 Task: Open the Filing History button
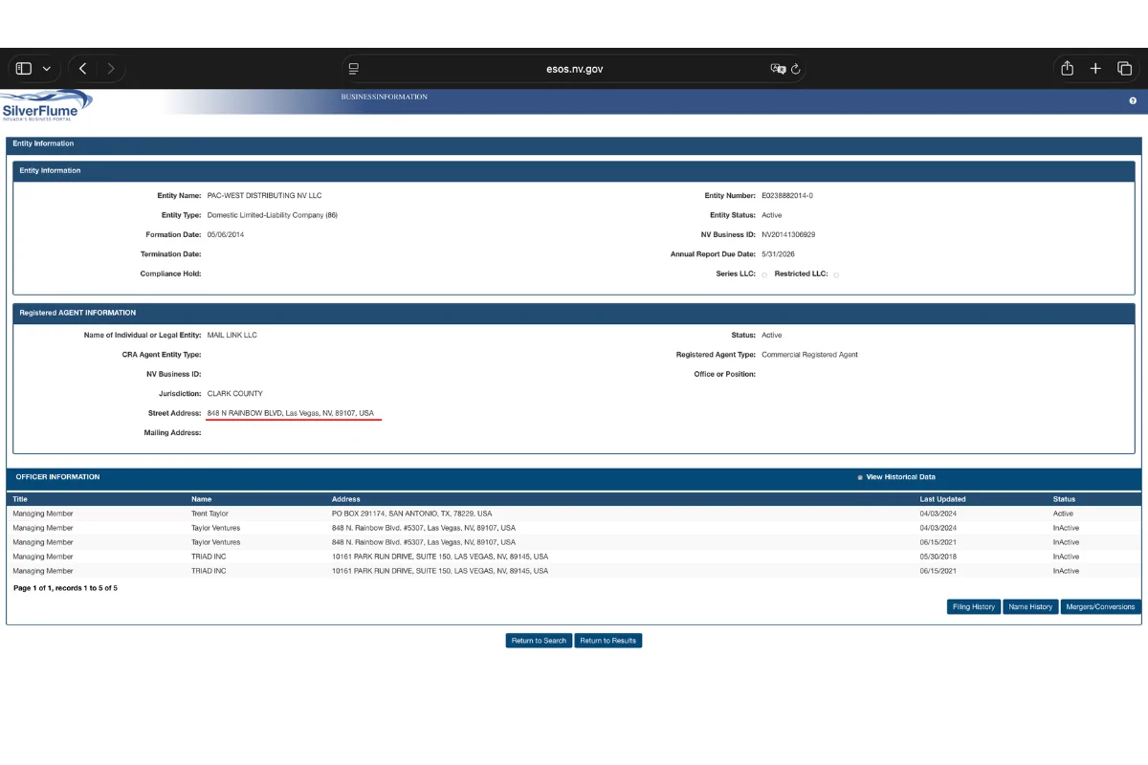click(x=973, y=607)
